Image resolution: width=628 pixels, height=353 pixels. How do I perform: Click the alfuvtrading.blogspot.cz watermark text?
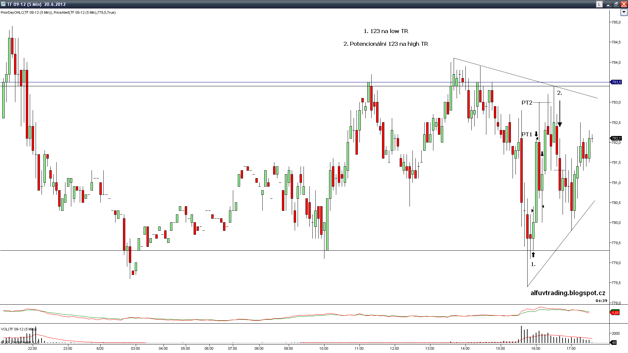coord(567,293)
